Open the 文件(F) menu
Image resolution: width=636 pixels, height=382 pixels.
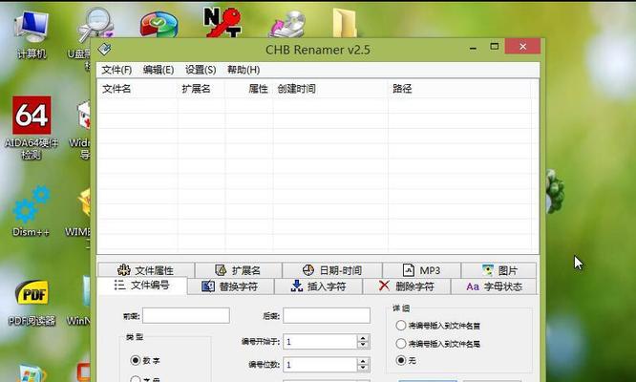click(x=117, y=70)
